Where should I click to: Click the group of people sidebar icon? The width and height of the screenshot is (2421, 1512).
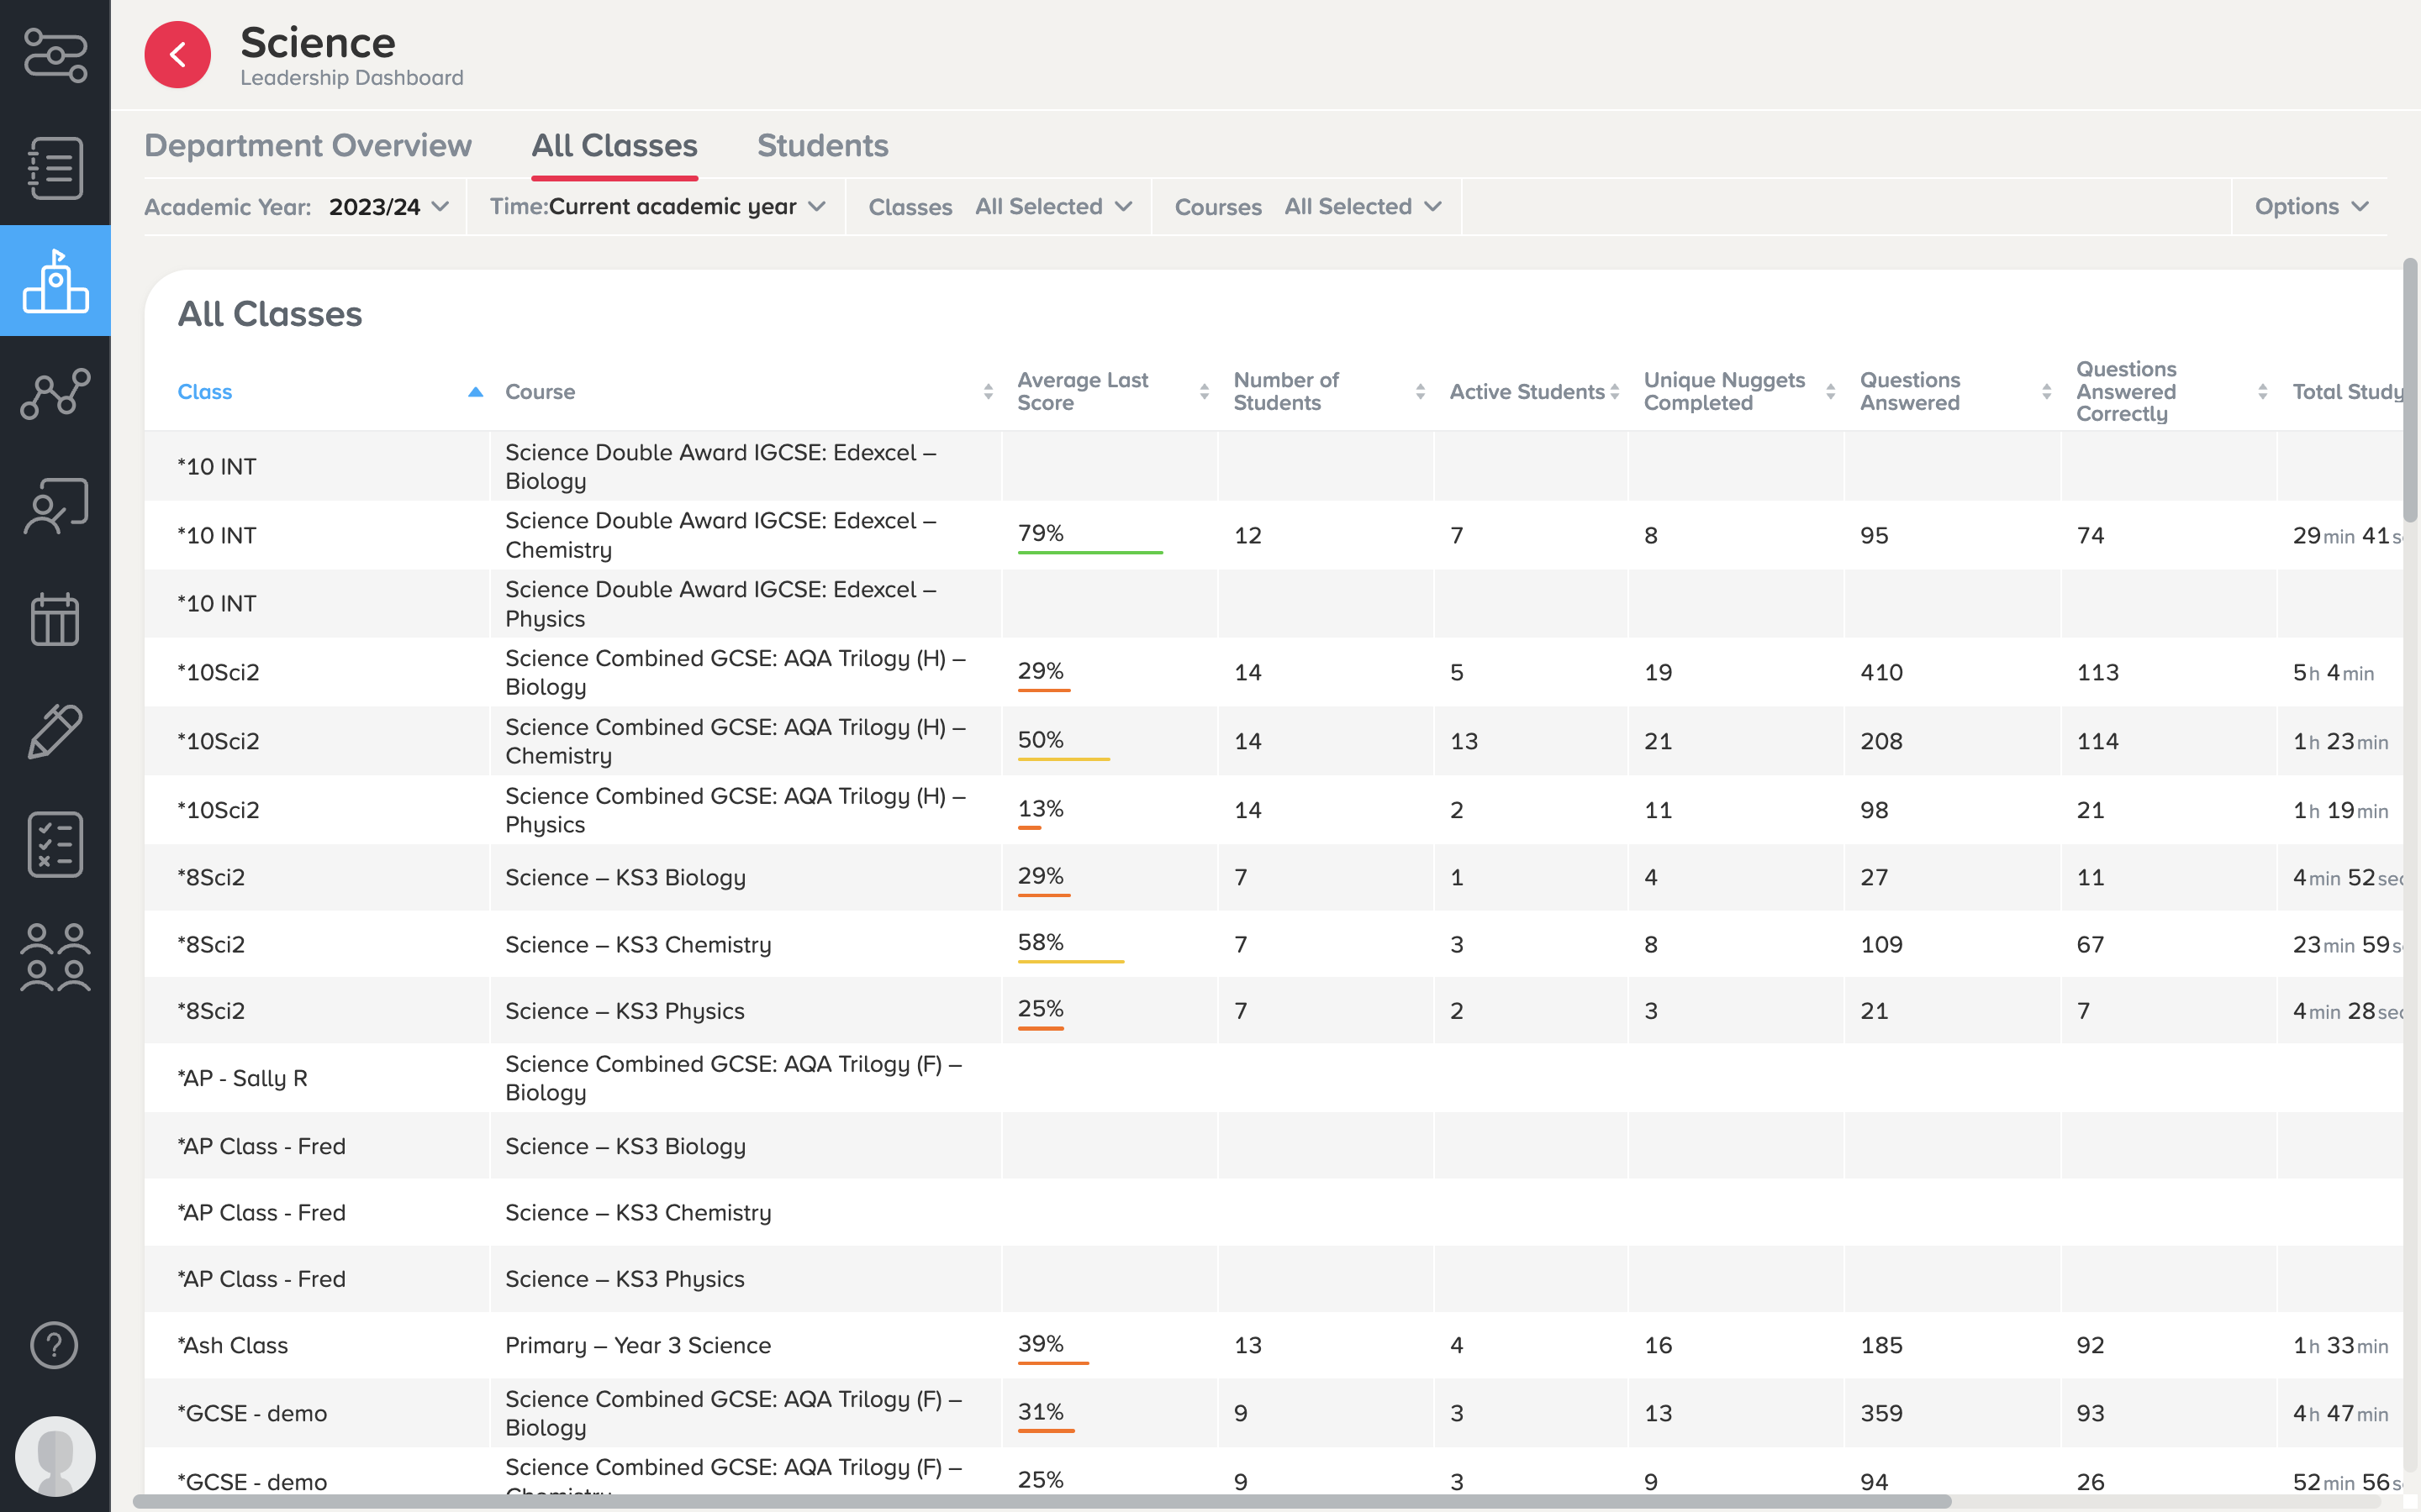point(55,957)
